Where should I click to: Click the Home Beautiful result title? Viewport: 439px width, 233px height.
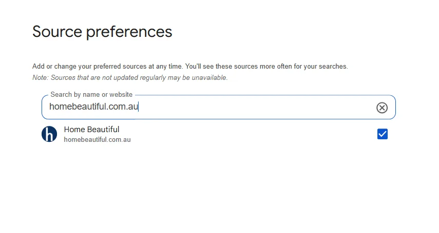click(91, 130)
